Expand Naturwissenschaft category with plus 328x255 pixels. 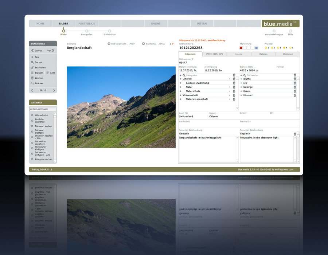[180, 99]
